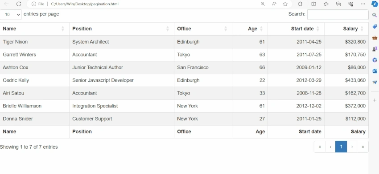Click the zoom magnifier in address bar
The height and width of the screenshot is (174, 379).
pos(263,4)
